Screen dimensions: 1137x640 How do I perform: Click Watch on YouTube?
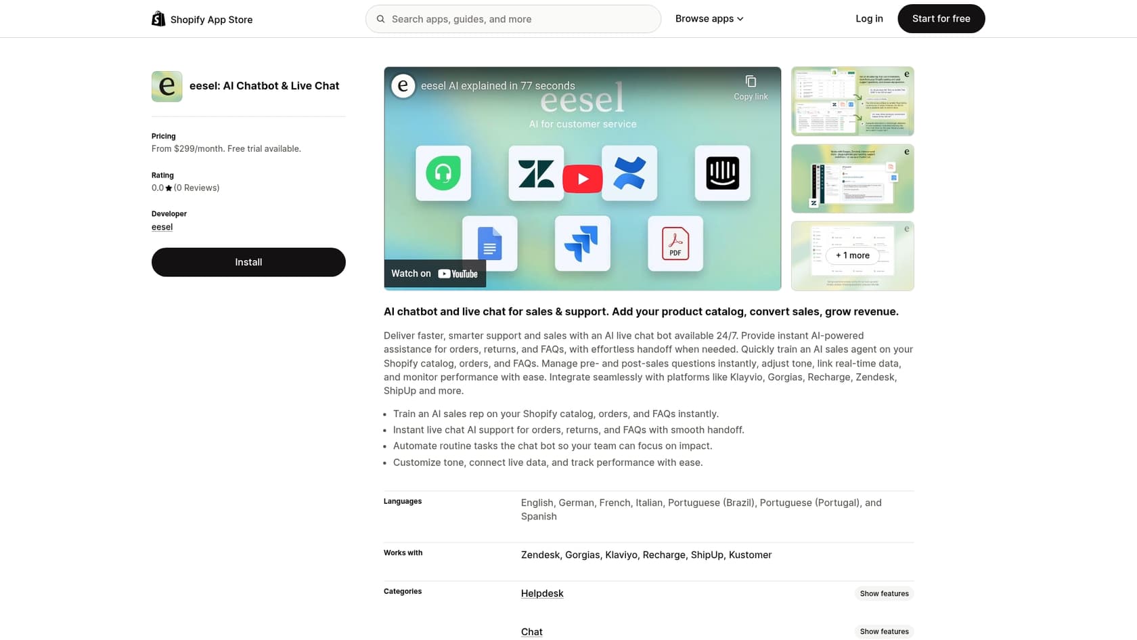pos(434,274)
